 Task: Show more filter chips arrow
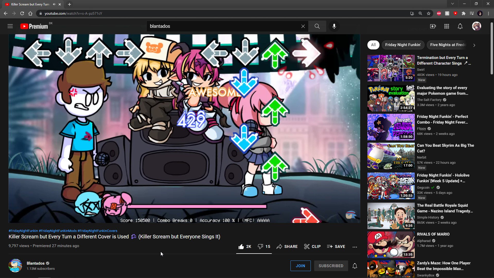[474, 45]
